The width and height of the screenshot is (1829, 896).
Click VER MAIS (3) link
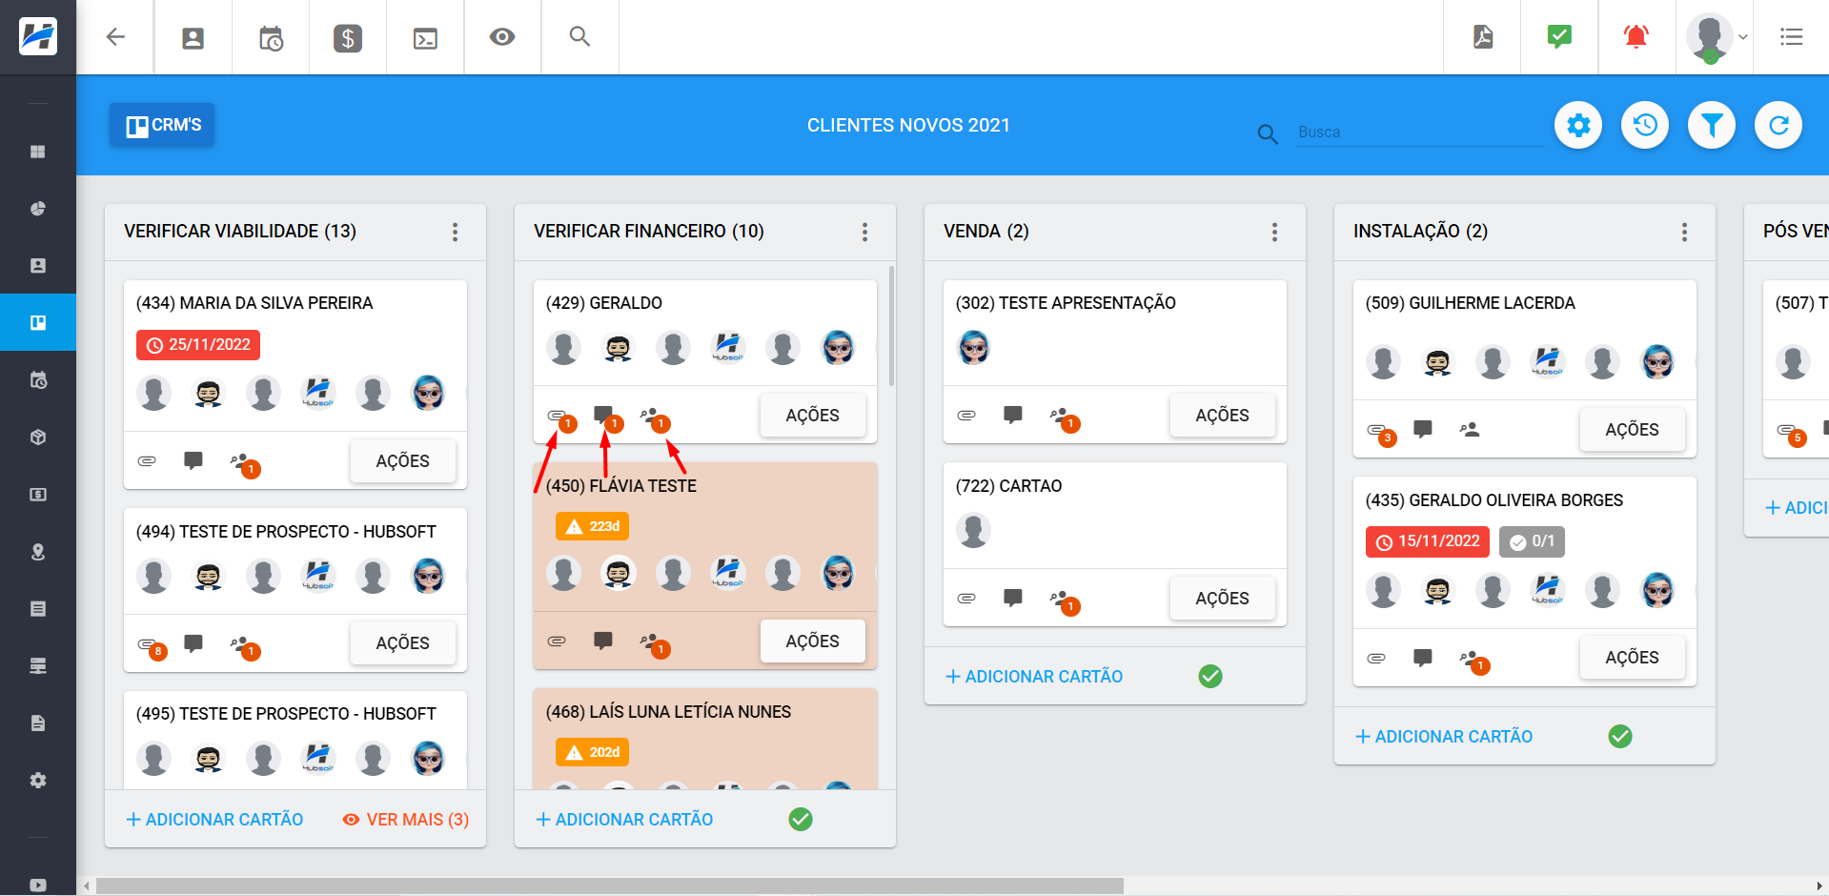tap(406, 820)
